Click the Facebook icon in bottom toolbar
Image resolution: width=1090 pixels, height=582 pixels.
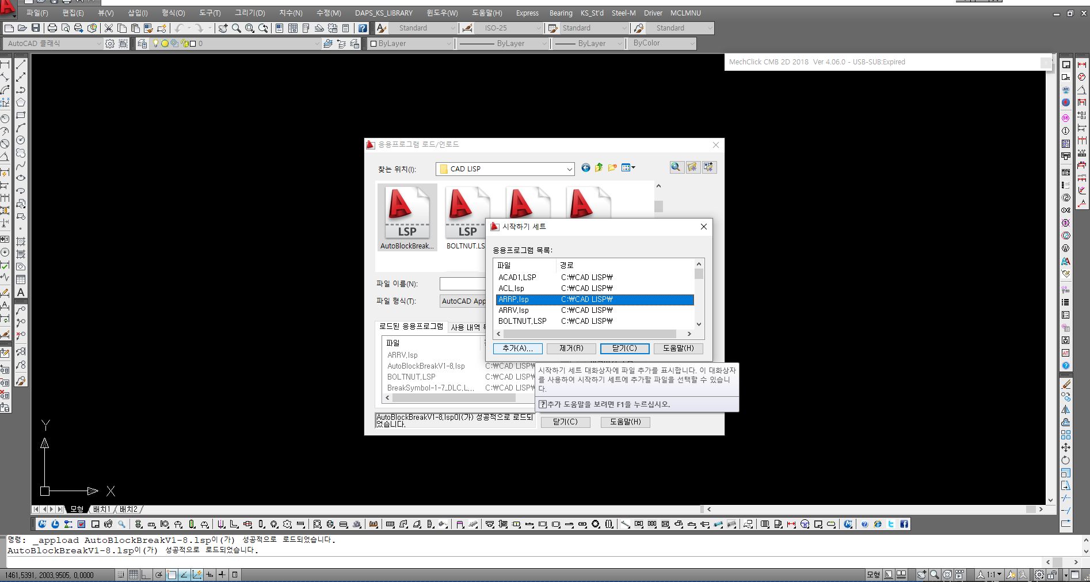pyautogui.click(x=904, y=524)
